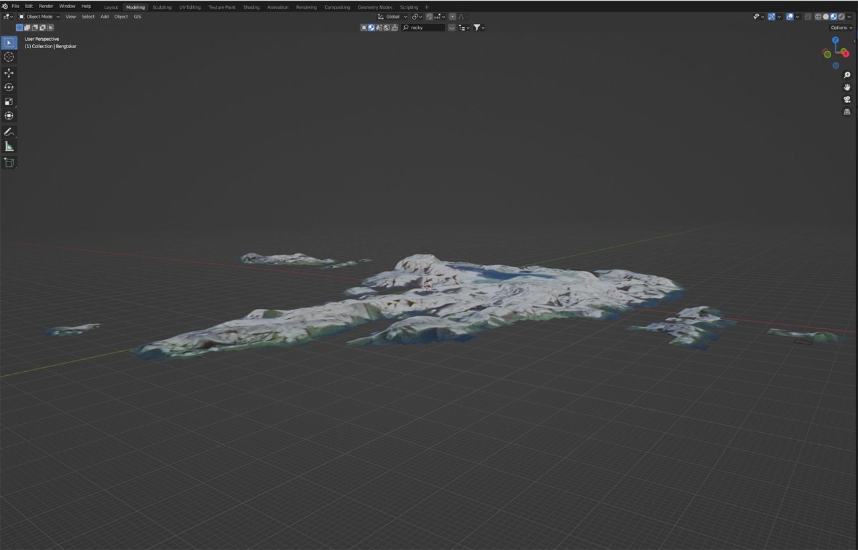Open the viewport Select menu
The height and width of the screenshot is (550, 858).
click(x=88, y=17)
